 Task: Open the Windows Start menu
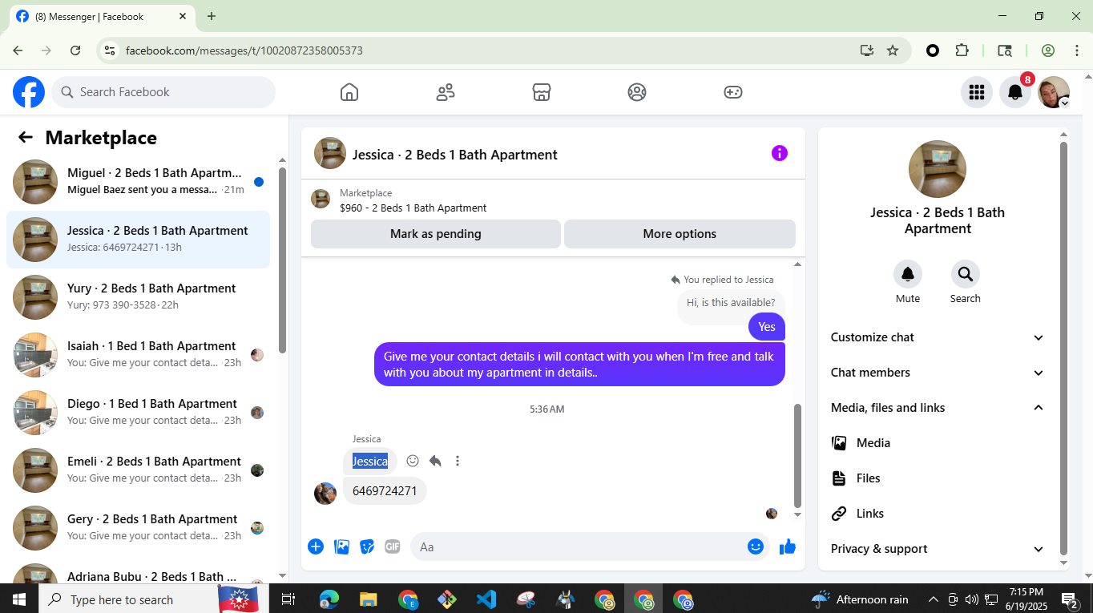coord(19,599)
